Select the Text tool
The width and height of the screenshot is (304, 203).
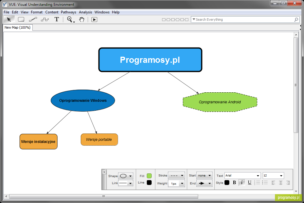click(x=57, y=19)
